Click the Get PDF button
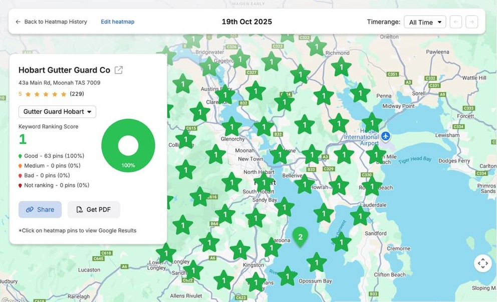The width and height of the screenshot is (497, 302). click(x=94, y=209)
